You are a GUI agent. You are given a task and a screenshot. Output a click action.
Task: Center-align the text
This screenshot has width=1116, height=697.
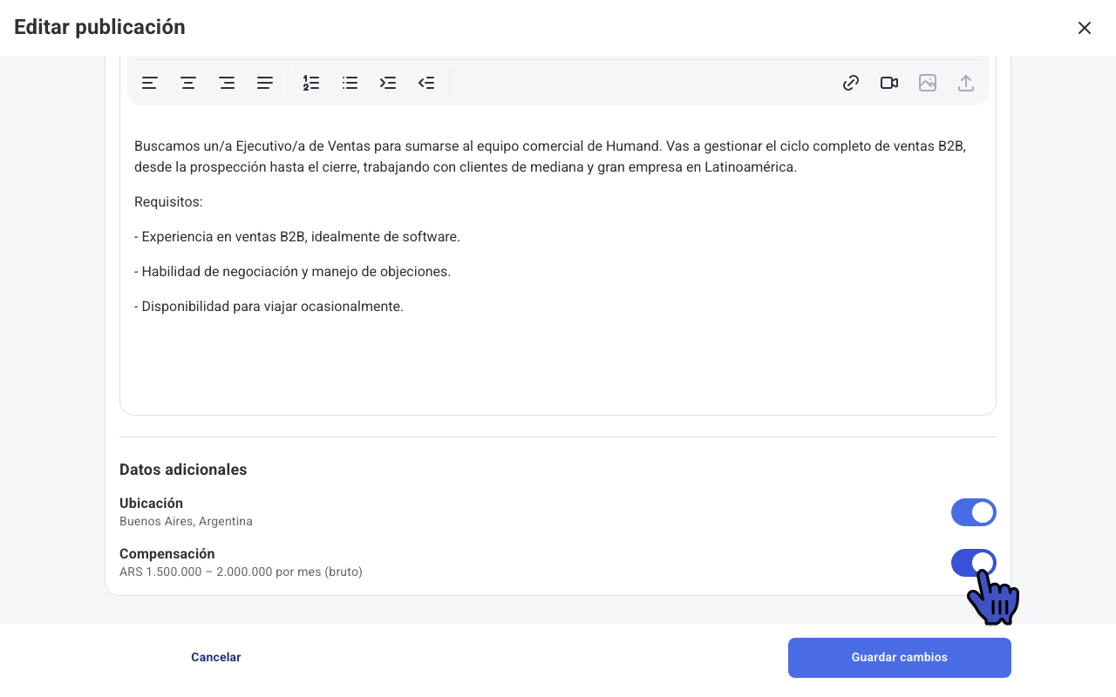click(x=188, y=83)
